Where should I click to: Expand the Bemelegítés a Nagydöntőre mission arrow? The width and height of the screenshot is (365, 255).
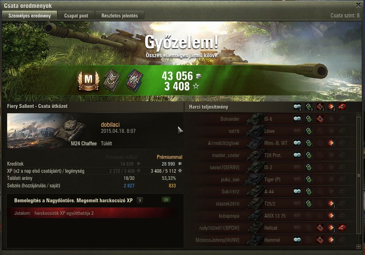[x=140, y=200]
